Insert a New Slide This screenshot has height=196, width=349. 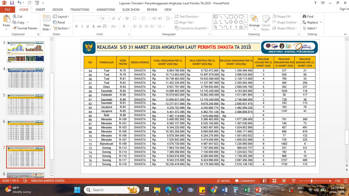coord(46,22)
